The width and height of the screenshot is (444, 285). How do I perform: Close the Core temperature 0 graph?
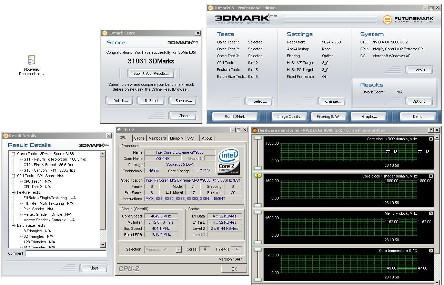click(431, 251)
